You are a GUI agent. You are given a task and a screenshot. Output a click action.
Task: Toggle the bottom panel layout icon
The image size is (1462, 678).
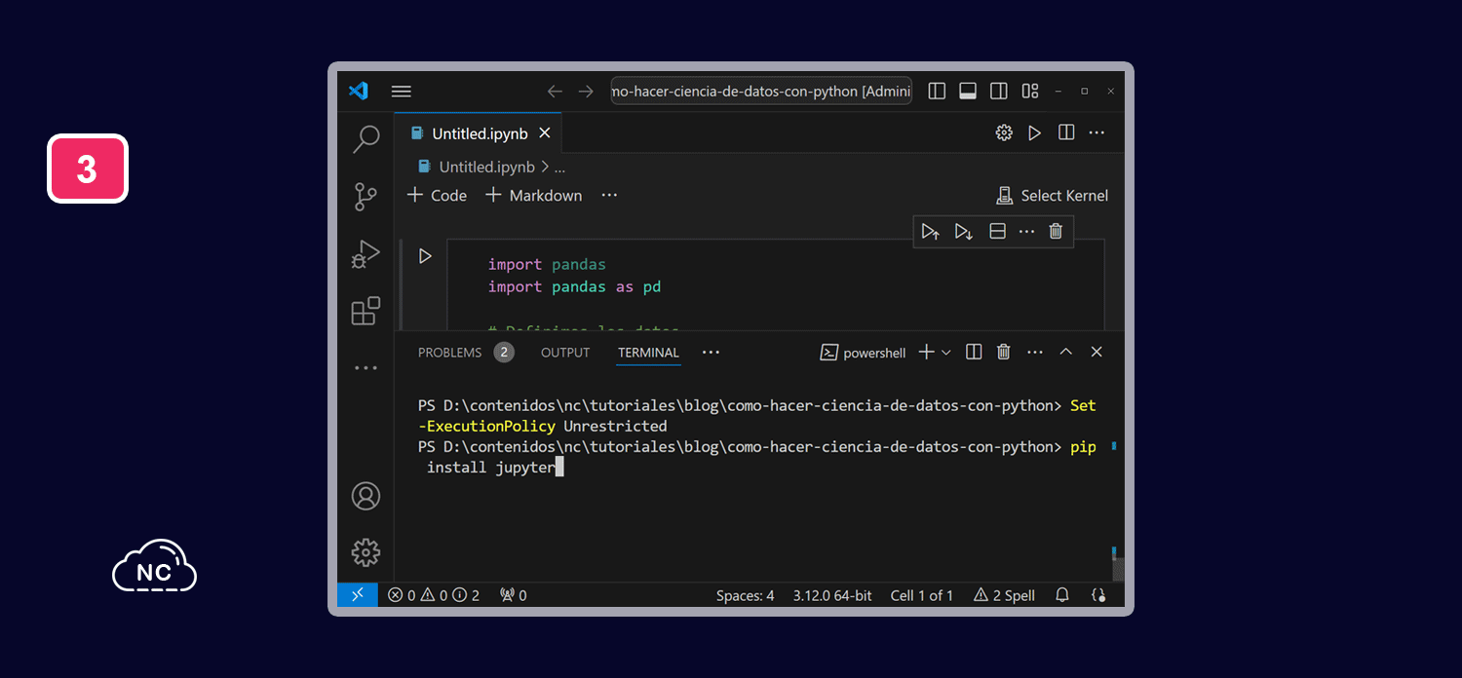click(968, 91)
